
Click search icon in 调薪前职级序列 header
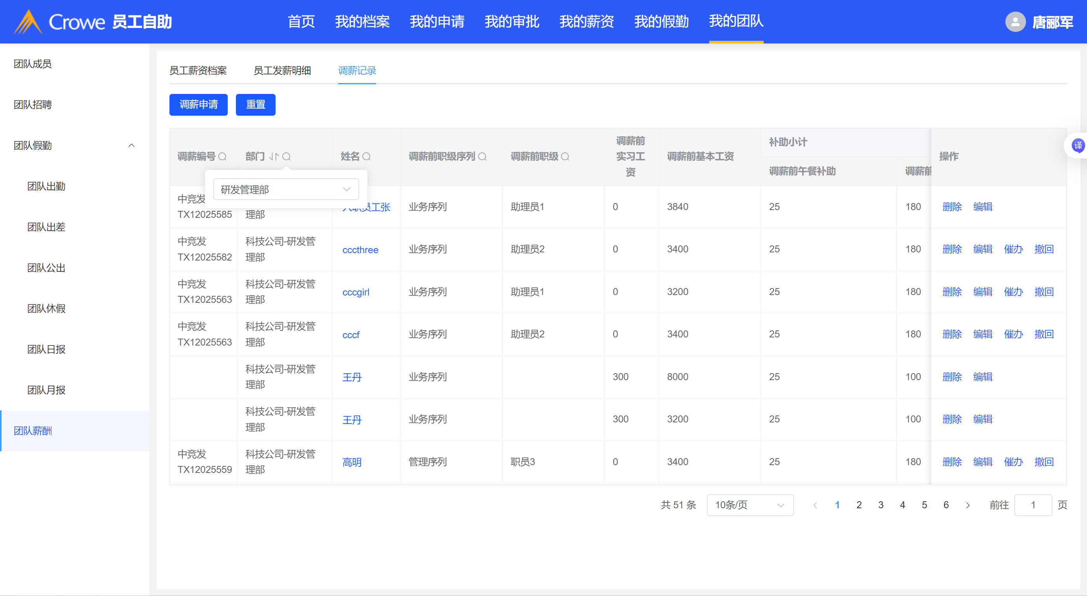pos(482,157)
